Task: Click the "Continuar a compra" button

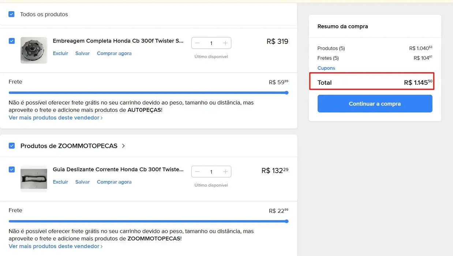Action: click(374, 103)
